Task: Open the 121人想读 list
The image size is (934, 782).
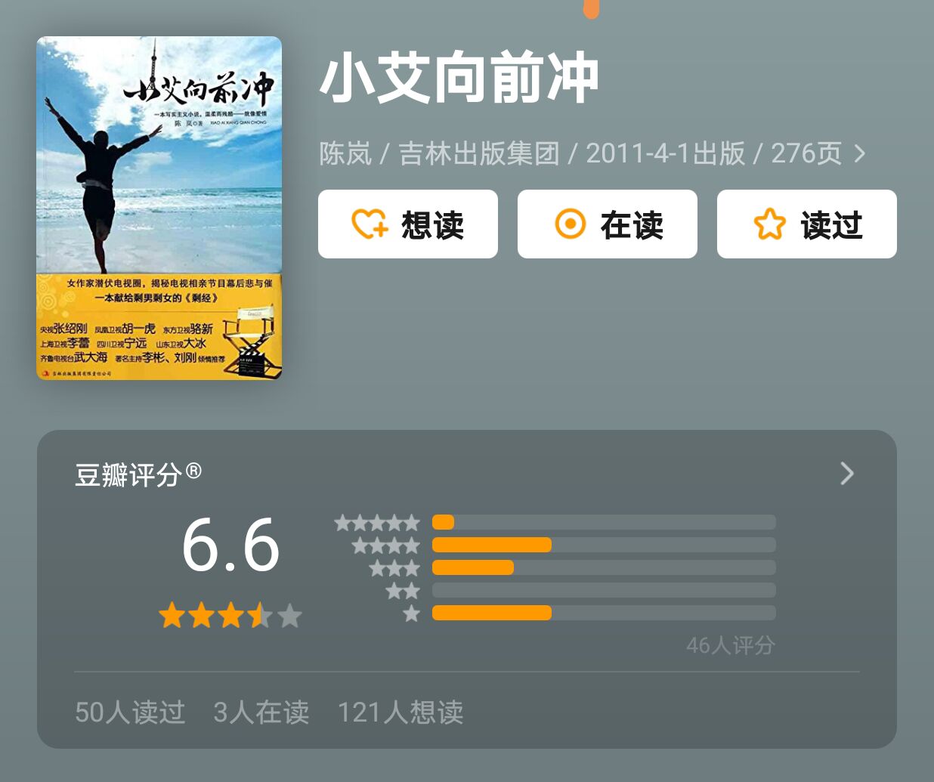Action: 401,712
